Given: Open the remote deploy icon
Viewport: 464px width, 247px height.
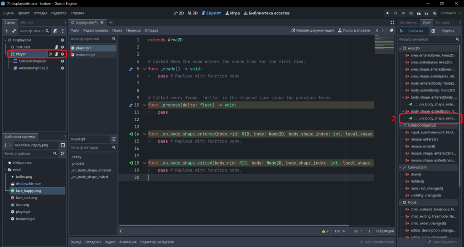Looking at the screenshot, I should pos(411,13).
